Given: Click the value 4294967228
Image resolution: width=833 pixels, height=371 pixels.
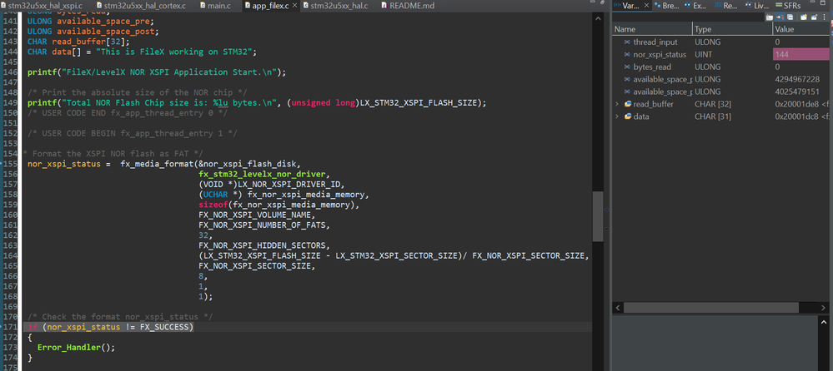Looking at the screenshot, I should coord(797,79).
